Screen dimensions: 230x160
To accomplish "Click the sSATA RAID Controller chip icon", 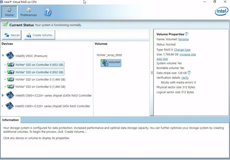I will [x=10, y=95].
